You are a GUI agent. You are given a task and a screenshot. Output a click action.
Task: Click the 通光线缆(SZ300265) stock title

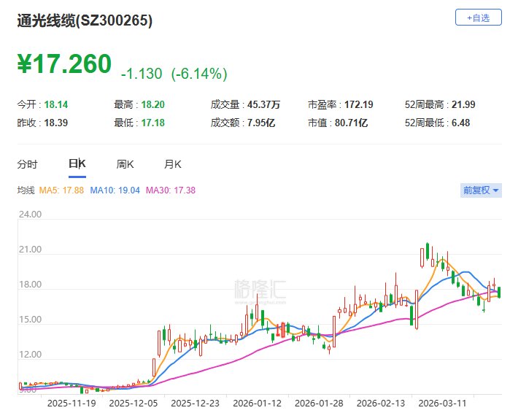click(x=85, y=21)
